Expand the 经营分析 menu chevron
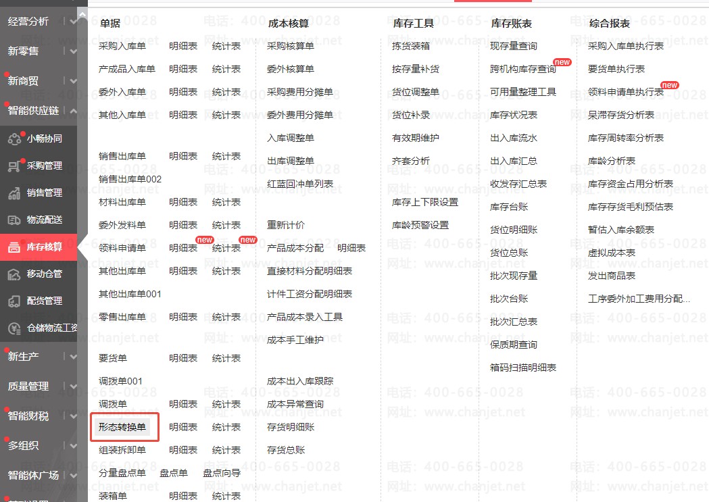 coord(73,22)
